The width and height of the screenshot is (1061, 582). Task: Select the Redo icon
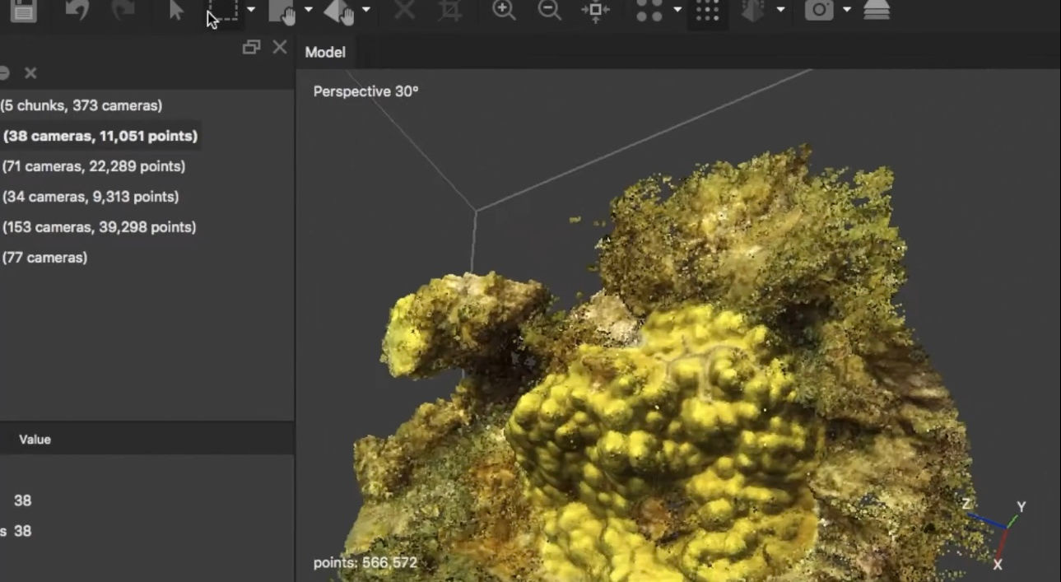(x=123, y=12)
